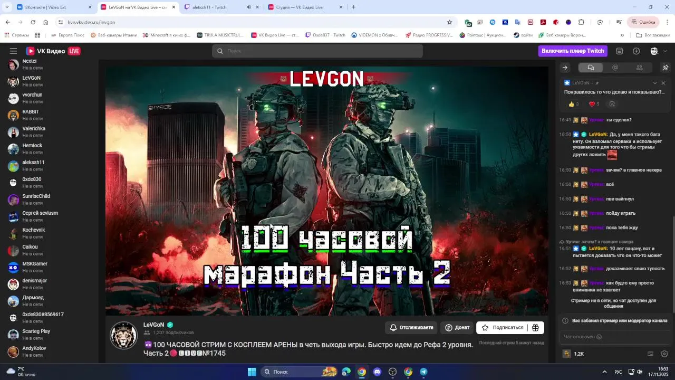Viewport: 675px width, 380px height.
Task: Open the hamburger menu beside VK Видео logo
Action: click(13, 51)
